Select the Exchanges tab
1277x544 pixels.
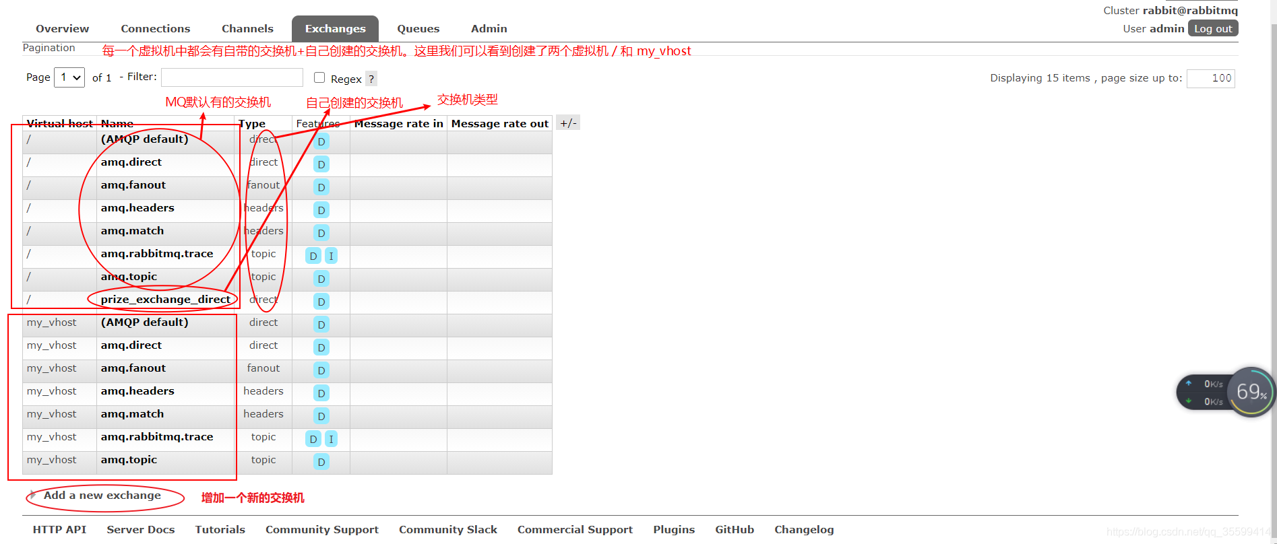click(x=335, y=28)
